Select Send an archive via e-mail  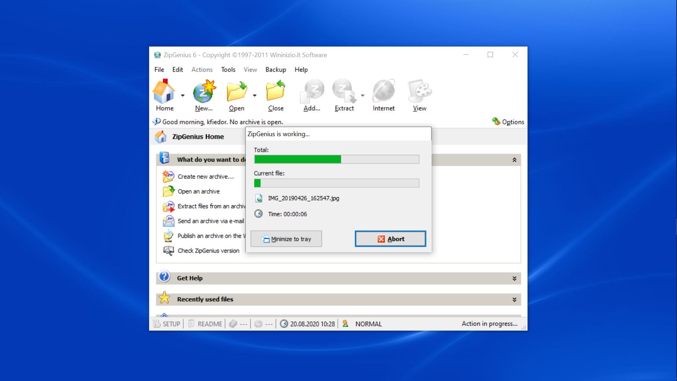pyautogui.click(x=211, y=221)
